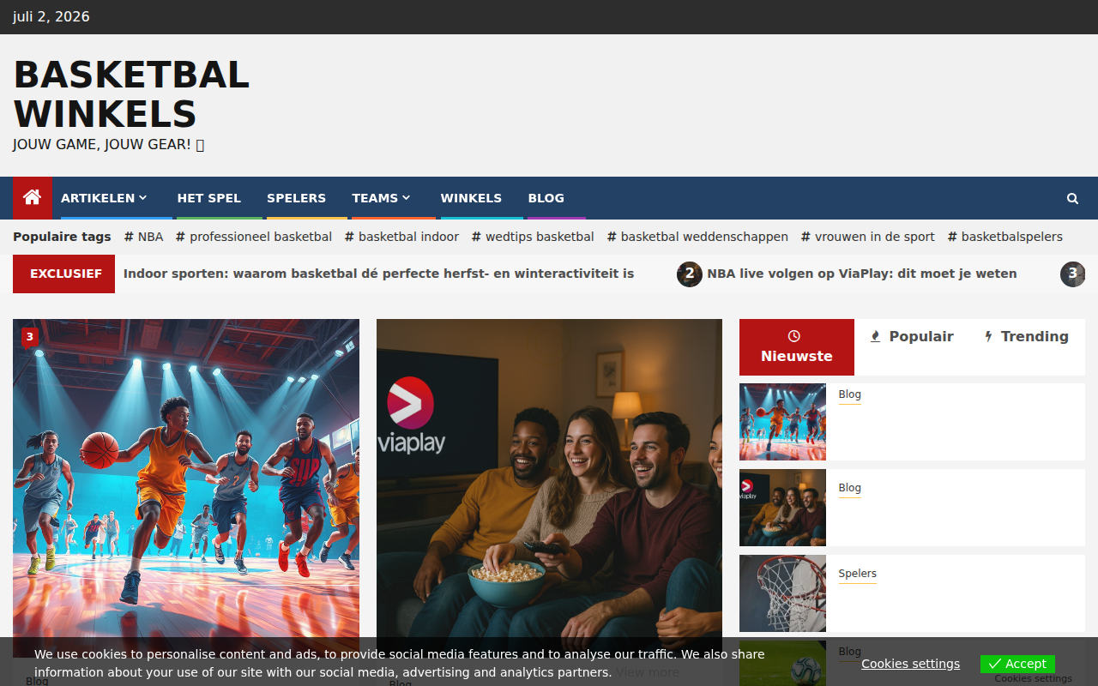Click the hash icon before NBA tag
This screenshot has width=1098, height=686.
click(x=129, y=237)
